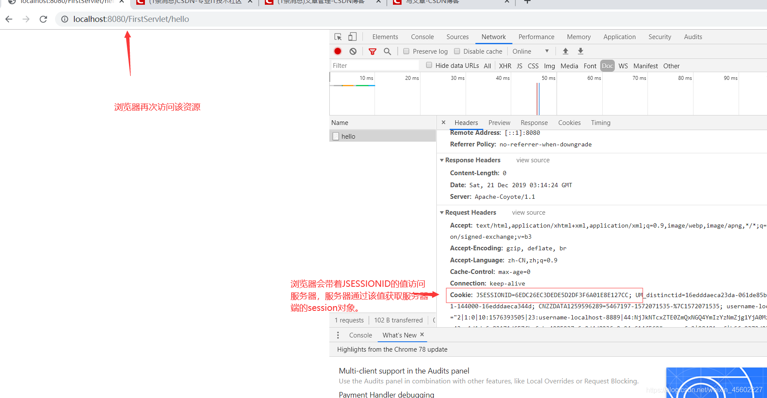The width and height of the screenshot is (767, 398).
Task: Switch to the Elements panel tab
Action: [385, 37]
